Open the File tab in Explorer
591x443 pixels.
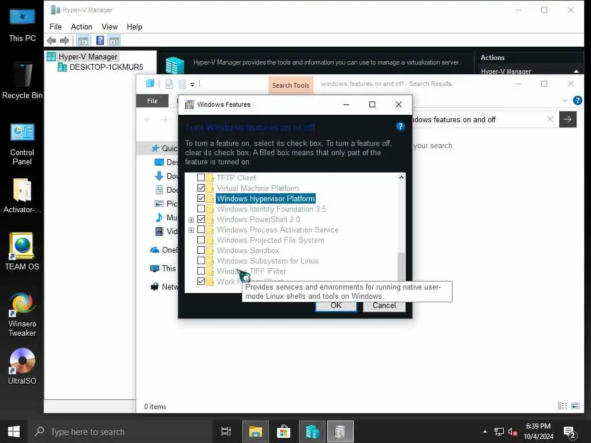click(x=152, y=101)
